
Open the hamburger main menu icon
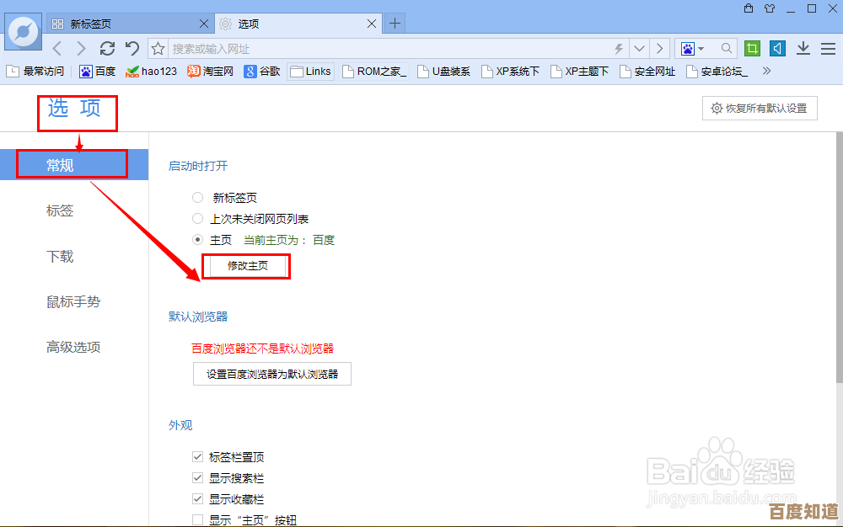[827, 49]
